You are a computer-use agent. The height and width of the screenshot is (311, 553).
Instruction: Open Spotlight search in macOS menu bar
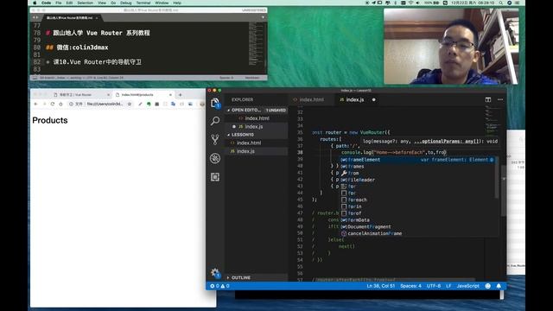[501, 3]
